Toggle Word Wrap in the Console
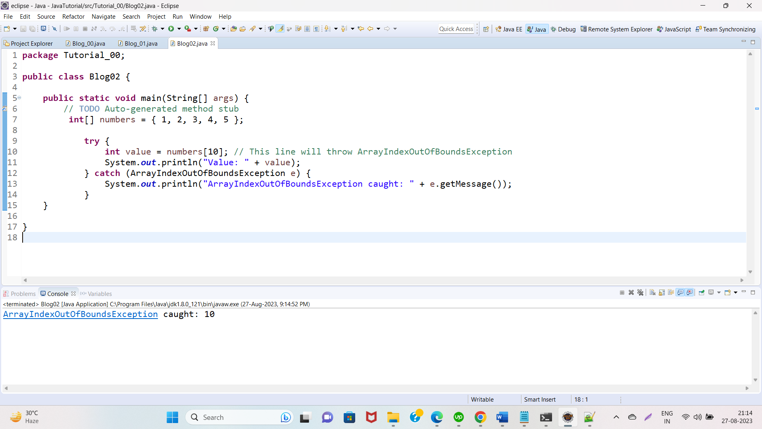The height and width of the screenshot is (429, 762). pos(671,292)
